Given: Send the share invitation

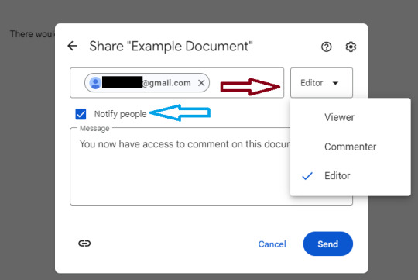Looking at the screenshot, I should (328, 244).
